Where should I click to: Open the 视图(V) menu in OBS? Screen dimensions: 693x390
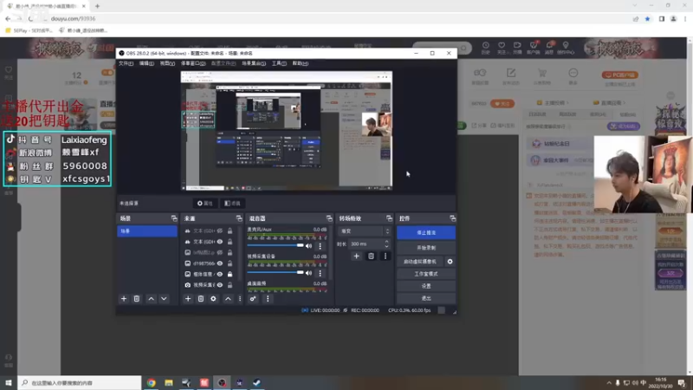coord(167,63)
